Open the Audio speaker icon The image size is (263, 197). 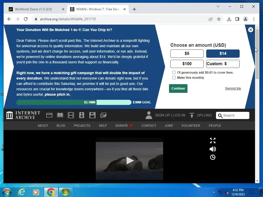(81, 115)
